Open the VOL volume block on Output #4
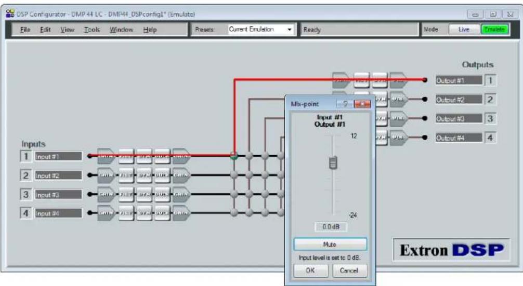Image resolution: width=523 pixels, height=286 pixels. [x=398, y=137]
